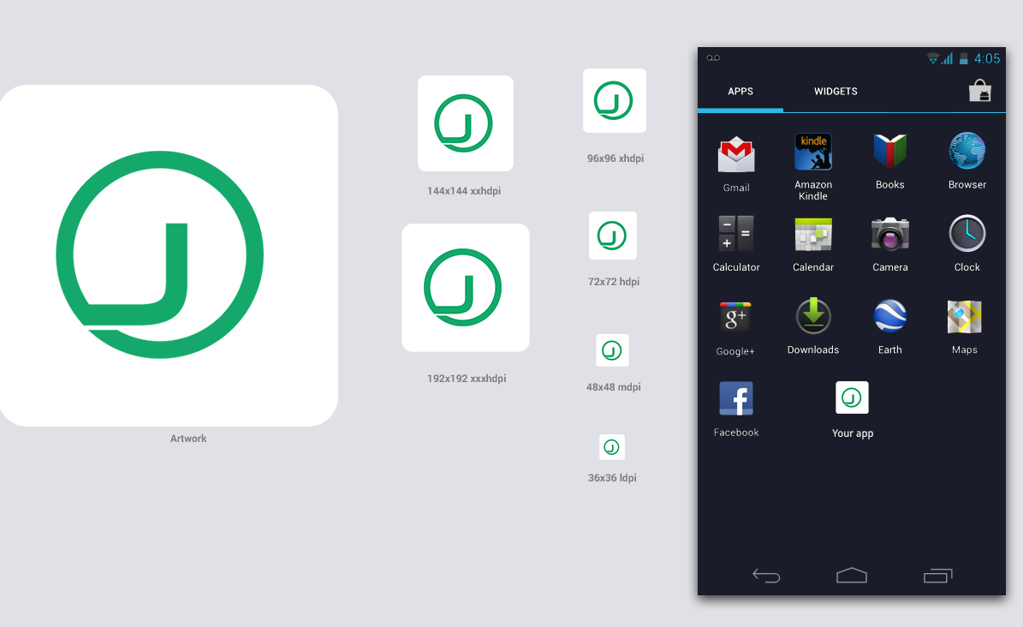The width and height of the screenshot is (1023, 627).
Task: Click the '72x72 hdpi' label
Action: [613, 282]
